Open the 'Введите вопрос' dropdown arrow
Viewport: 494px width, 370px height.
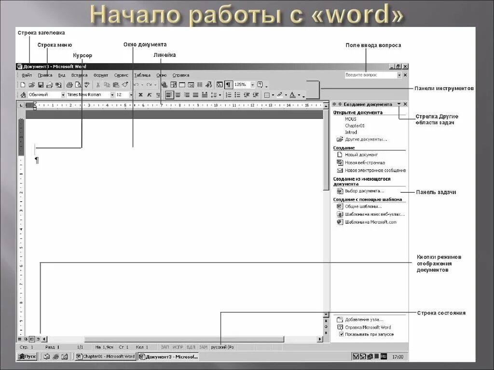tap(399, 75)
